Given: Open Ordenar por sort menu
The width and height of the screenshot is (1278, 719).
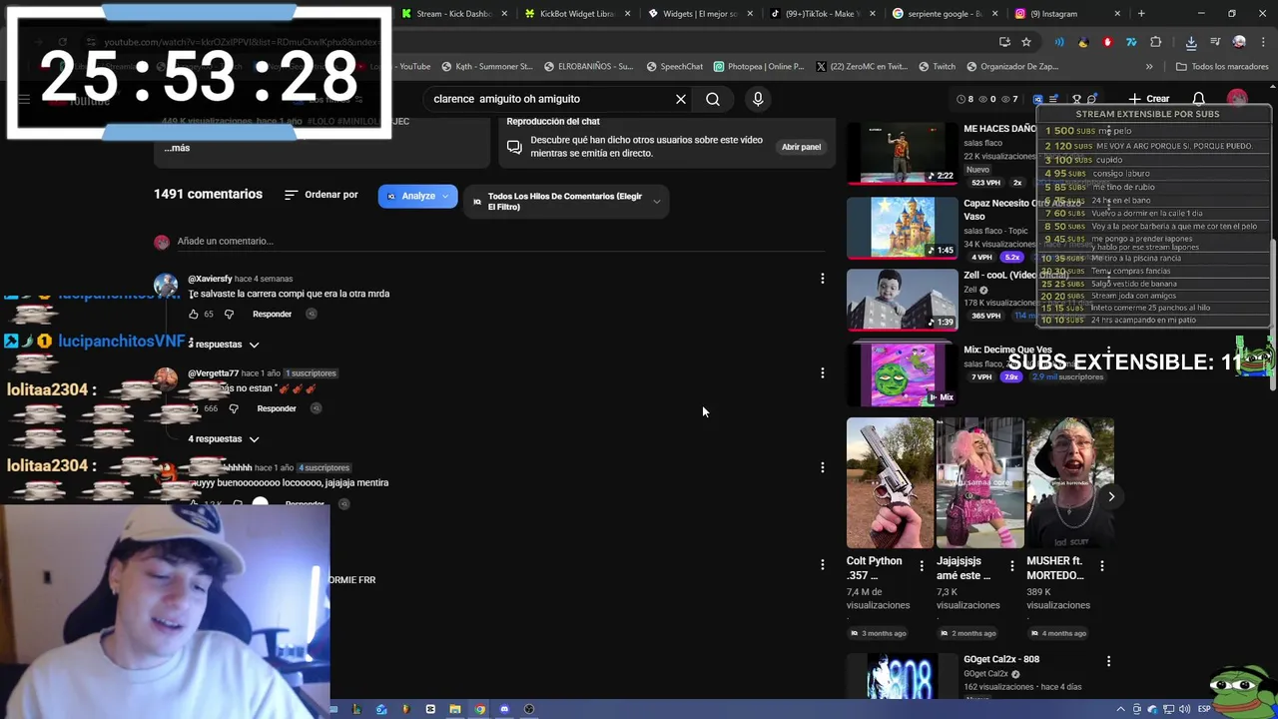Looking at the screenshot, I should pyautogui.click(x=321, y=195).
